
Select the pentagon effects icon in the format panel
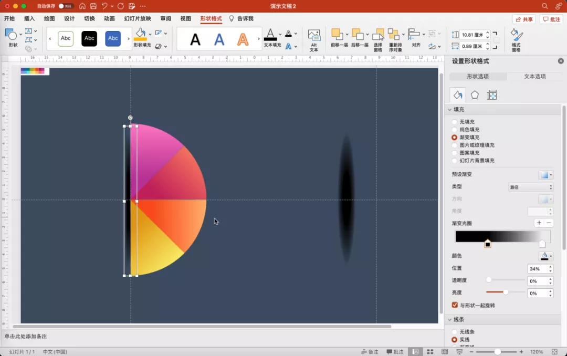click(x=475, y=95)
